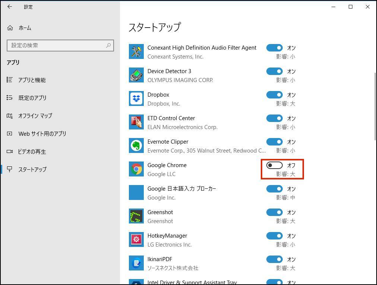This screenshot has height=285, width=377.
Task: Click the Google Chrome icon
Action: pos(136,169)
